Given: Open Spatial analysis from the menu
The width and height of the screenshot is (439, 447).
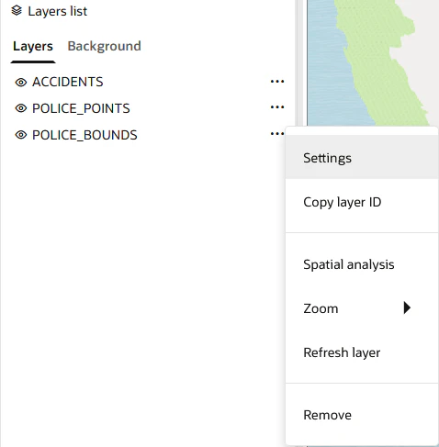Looking at the screenshot, I should (362, 264).
